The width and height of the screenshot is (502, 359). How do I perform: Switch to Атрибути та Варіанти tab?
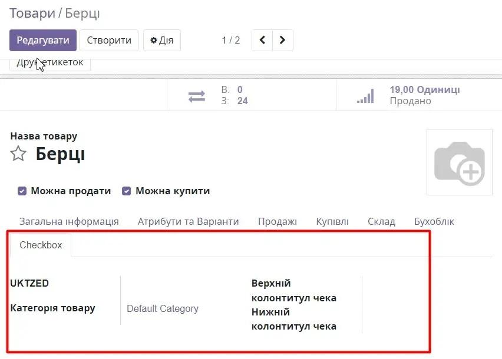pyautogui.click(x=188, y=222)
